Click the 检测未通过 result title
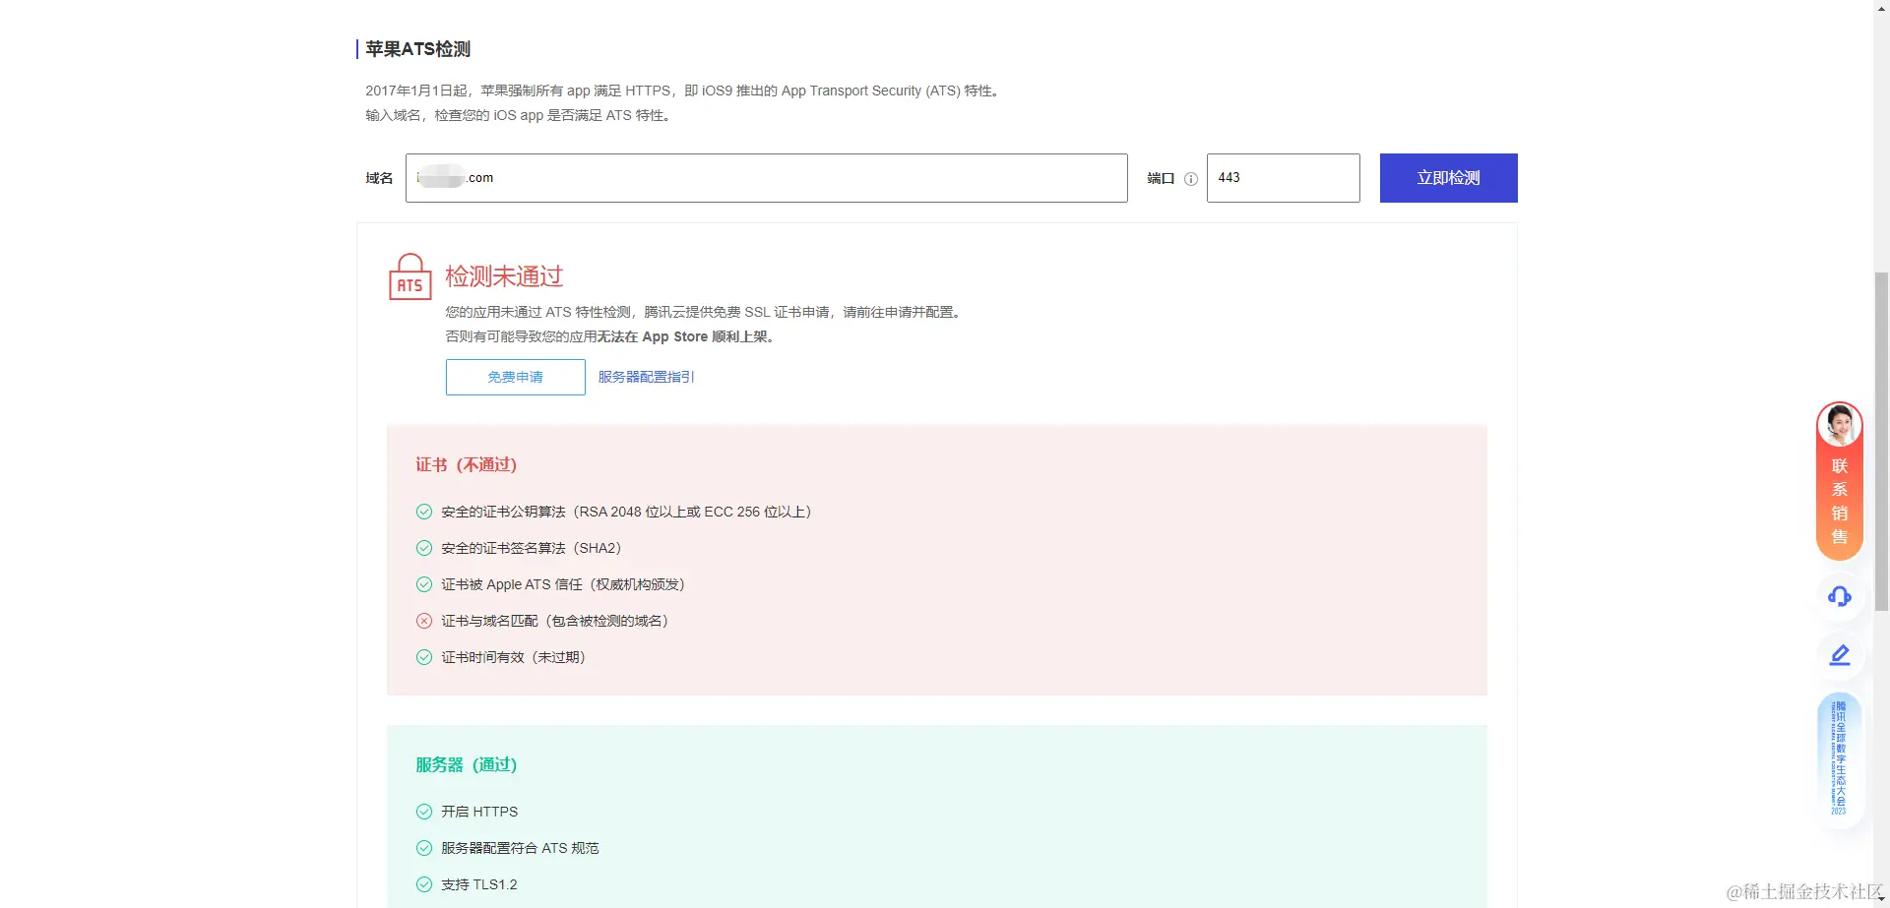Screen dimensions: 1890x908 [x=504, y=276]
